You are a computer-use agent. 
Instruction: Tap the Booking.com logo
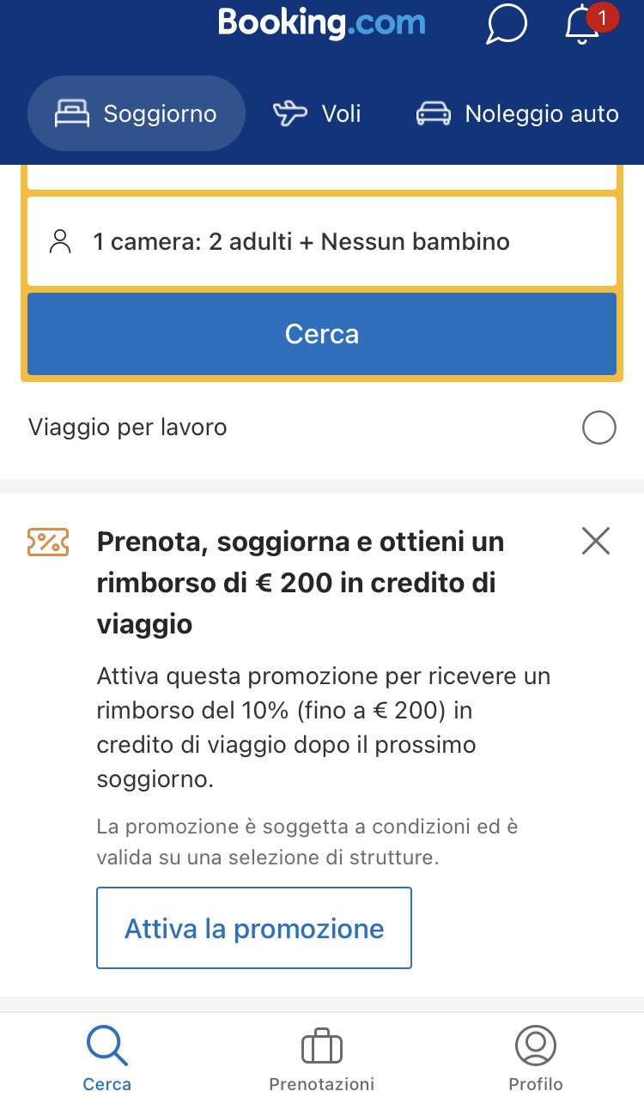pos(322,22)
